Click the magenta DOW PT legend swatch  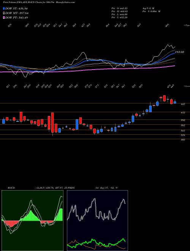[4, 17]
